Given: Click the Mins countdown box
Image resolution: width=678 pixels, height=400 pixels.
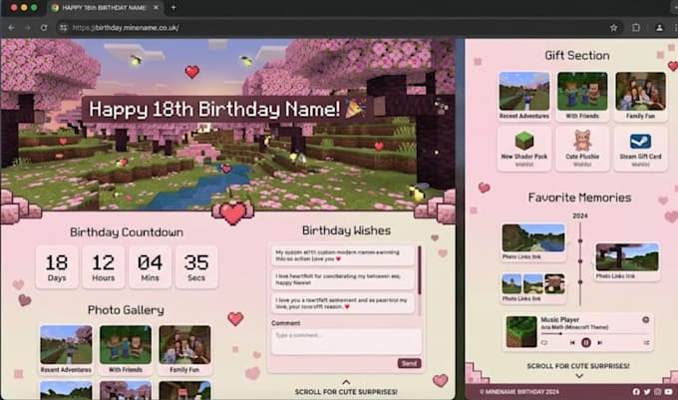Looking at the screenshot, I should pyautogui.click(x=150, y=266).
